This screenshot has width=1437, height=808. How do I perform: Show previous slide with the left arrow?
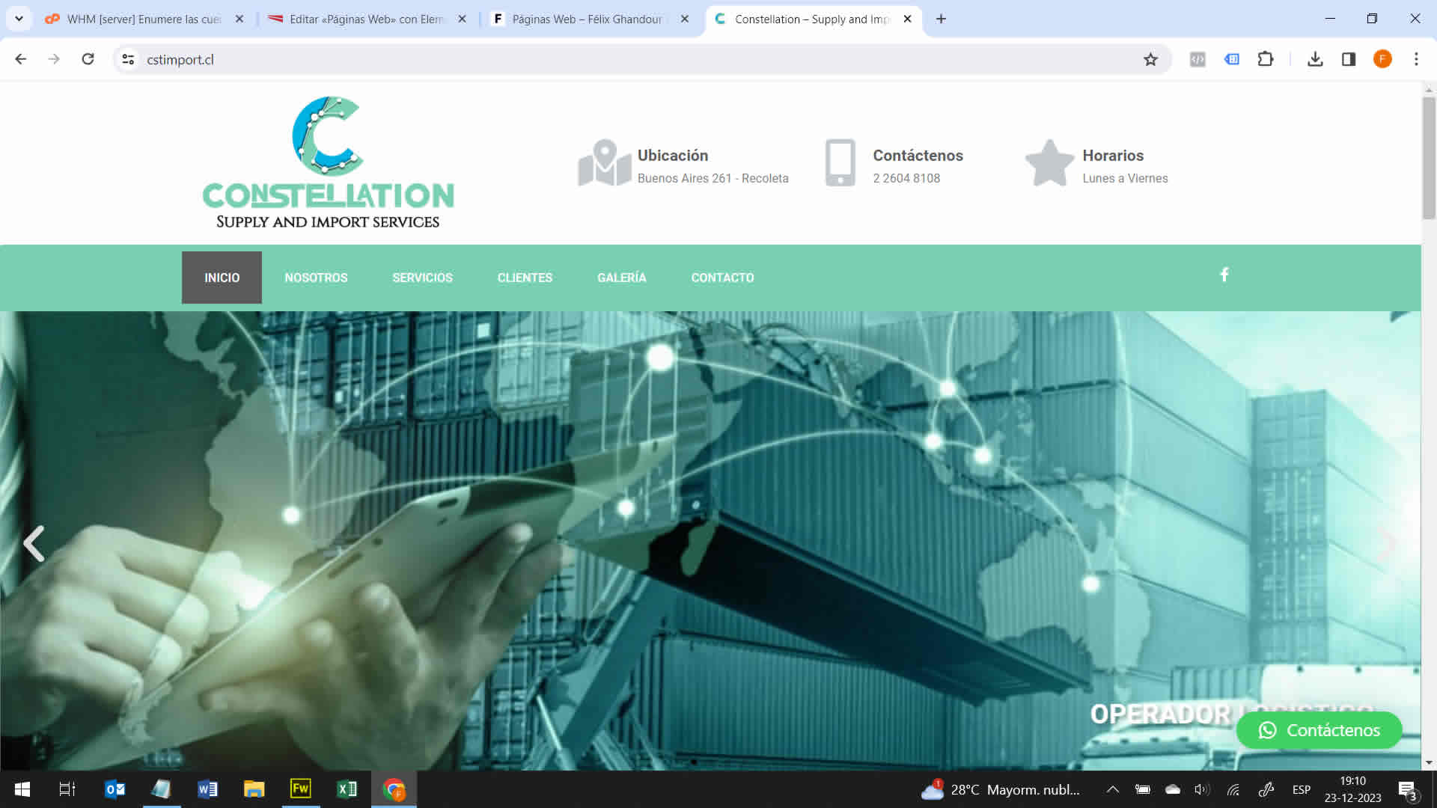34,543
